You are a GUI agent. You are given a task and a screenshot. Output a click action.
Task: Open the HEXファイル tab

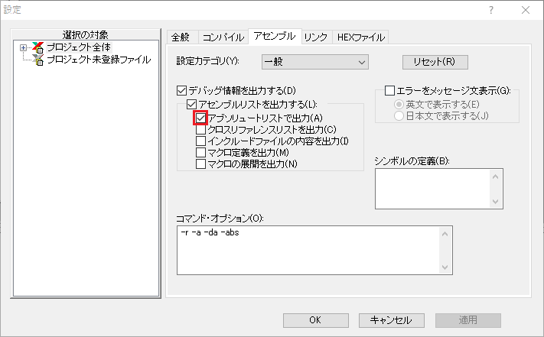coord(362,37)
